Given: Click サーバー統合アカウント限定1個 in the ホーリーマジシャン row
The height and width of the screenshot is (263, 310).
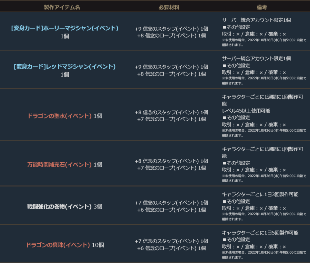Looking at the screenshot, I should [x=256, y=20].
